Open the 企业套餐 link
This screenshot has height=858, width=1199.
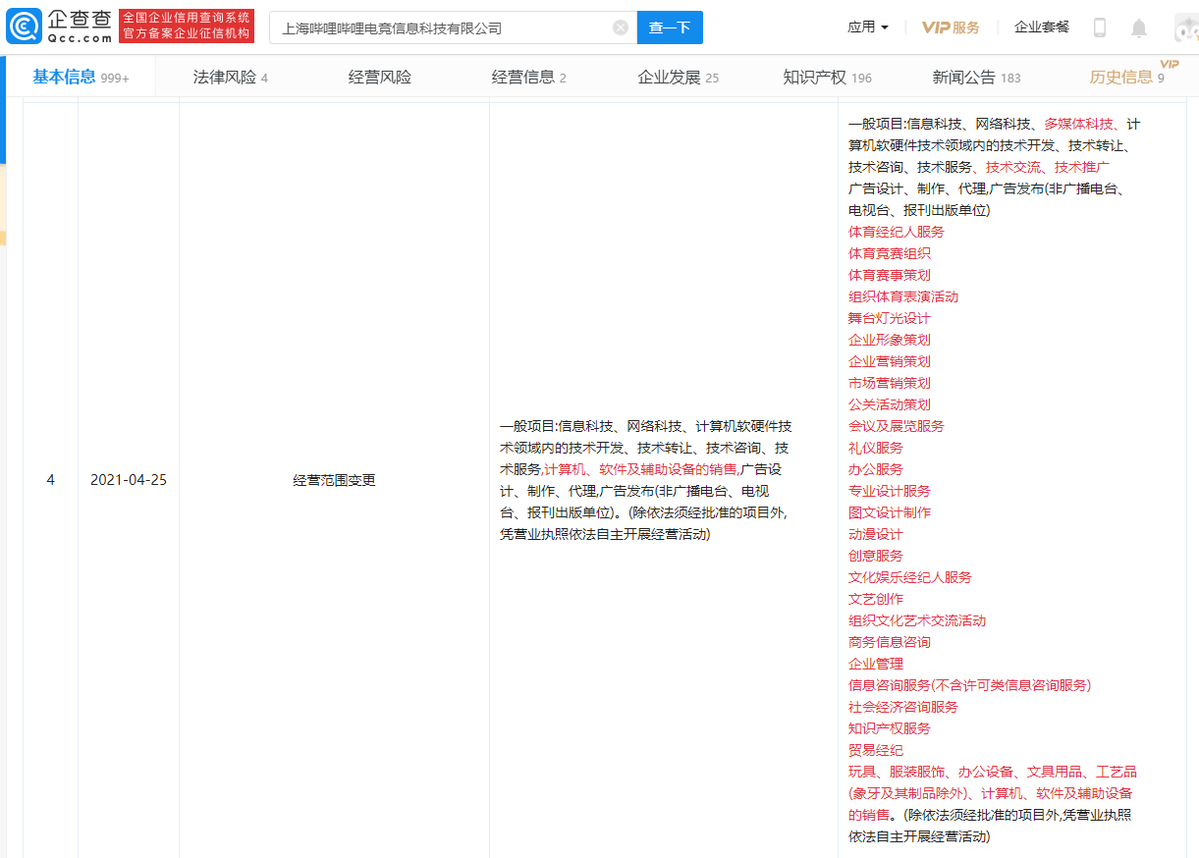pos(1042,27)
